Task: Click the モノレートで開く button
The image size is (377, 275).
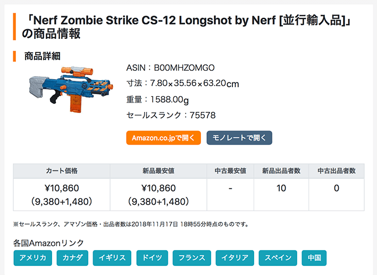Action: point(239,138)
